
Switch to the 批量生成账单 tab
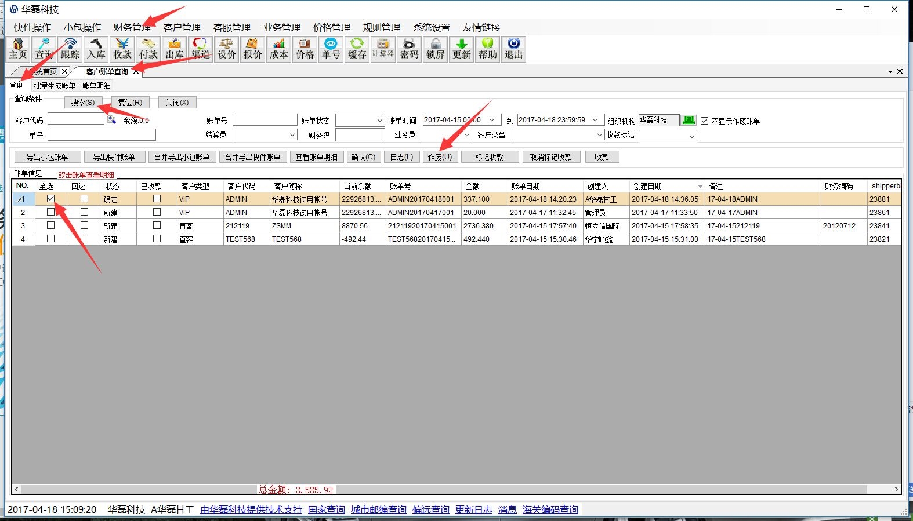pos(55,86)
